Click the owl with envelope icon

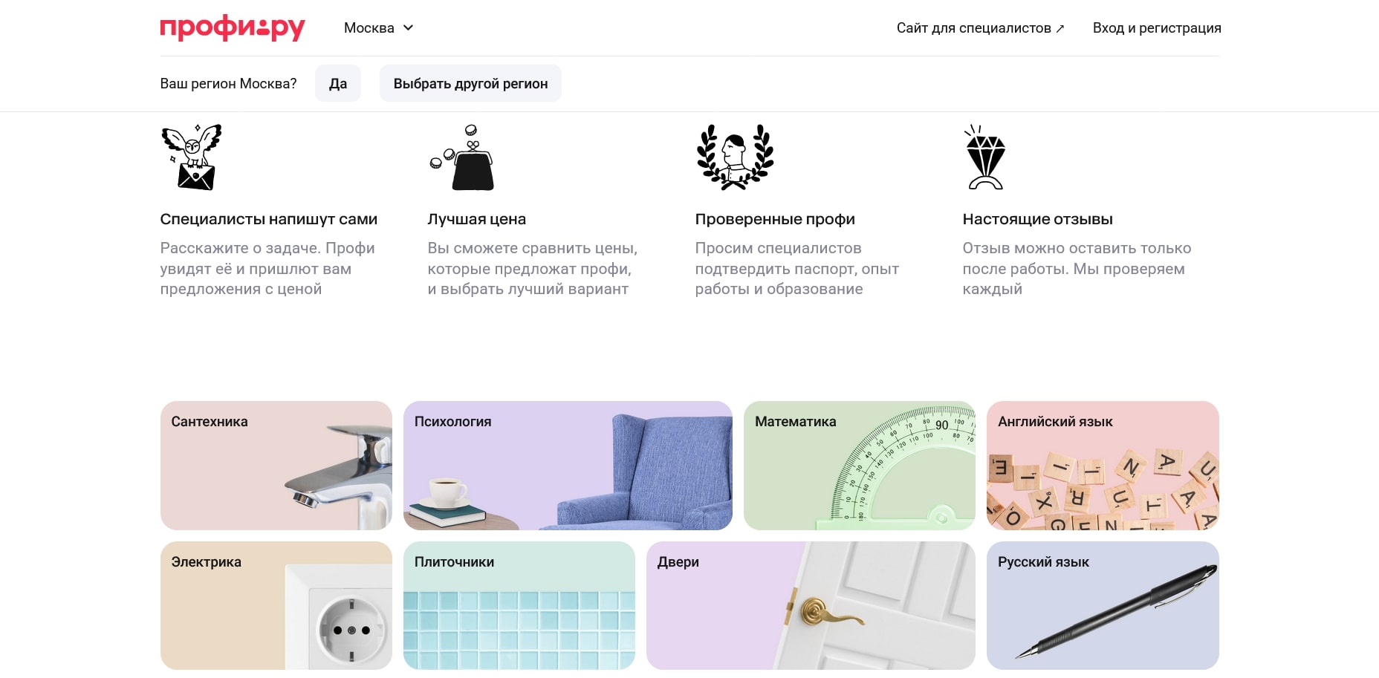point(192,157)
